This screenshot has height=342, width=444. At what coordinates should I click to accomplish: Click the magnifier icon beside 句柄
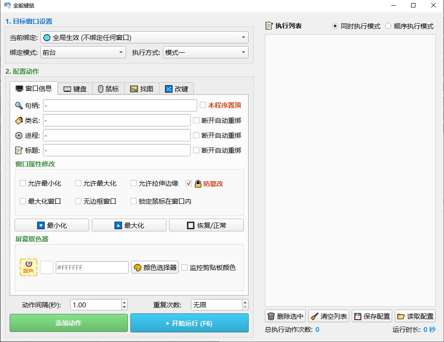tap(19, 106)
